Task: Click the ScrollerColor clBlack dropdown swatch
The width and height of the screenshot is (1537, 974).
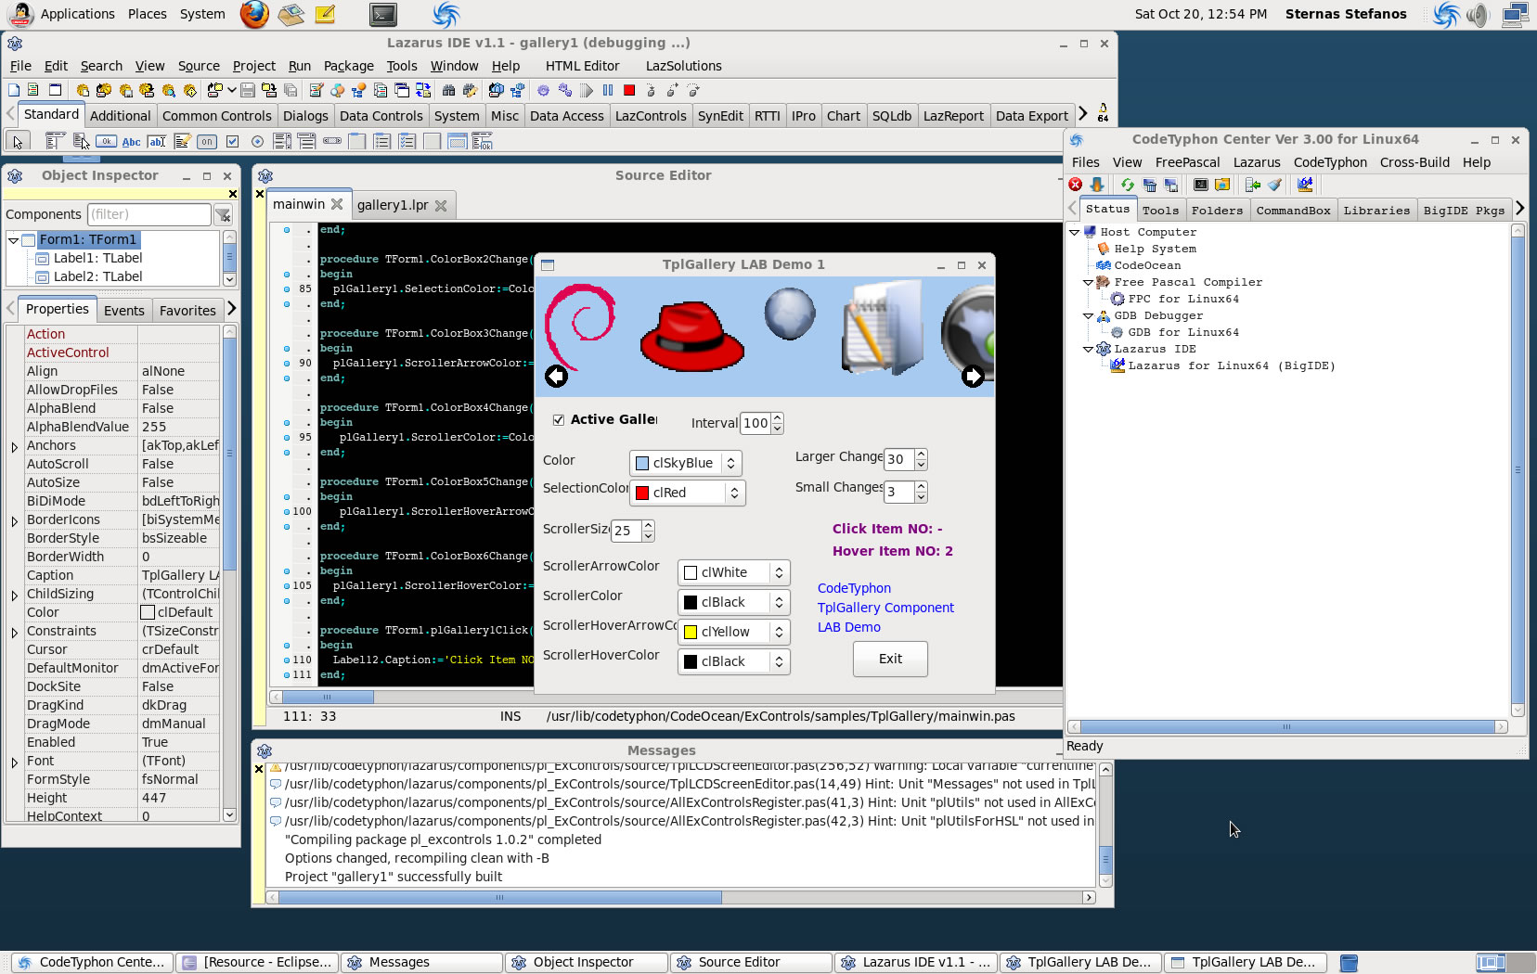Action: click(691, 602)
